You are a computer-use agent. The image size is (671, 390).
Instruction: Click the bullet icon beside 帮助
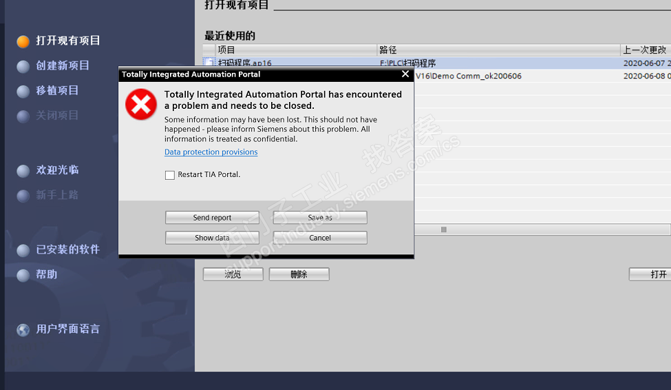pyautogui.click(x=23, y=275)
